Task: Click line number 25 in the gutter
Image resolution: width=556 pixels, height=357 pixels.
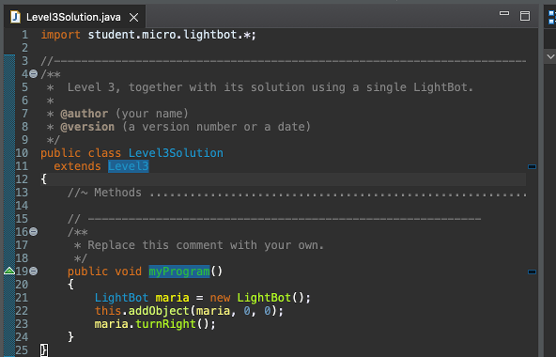Action: (22, 350)
